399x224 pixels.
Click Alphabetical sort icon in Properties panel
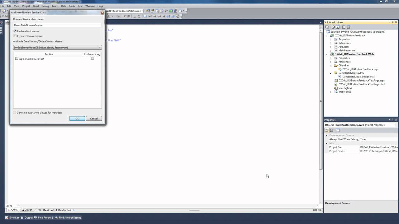click(x=332, y=130)
